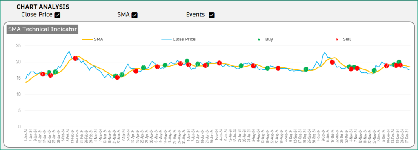Click the 4-Oct-24 date axis label
Viewport: 418px width, 150px height.
[318, 135]
